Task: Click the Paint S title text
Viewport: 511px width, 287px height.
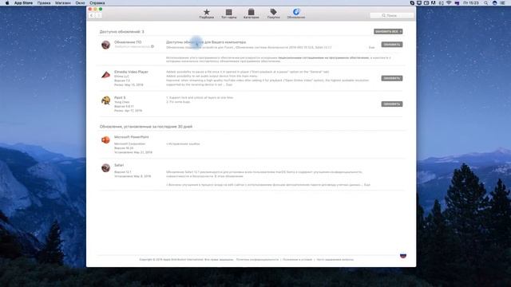Action: pyautogui.click(x=120, y=97)
